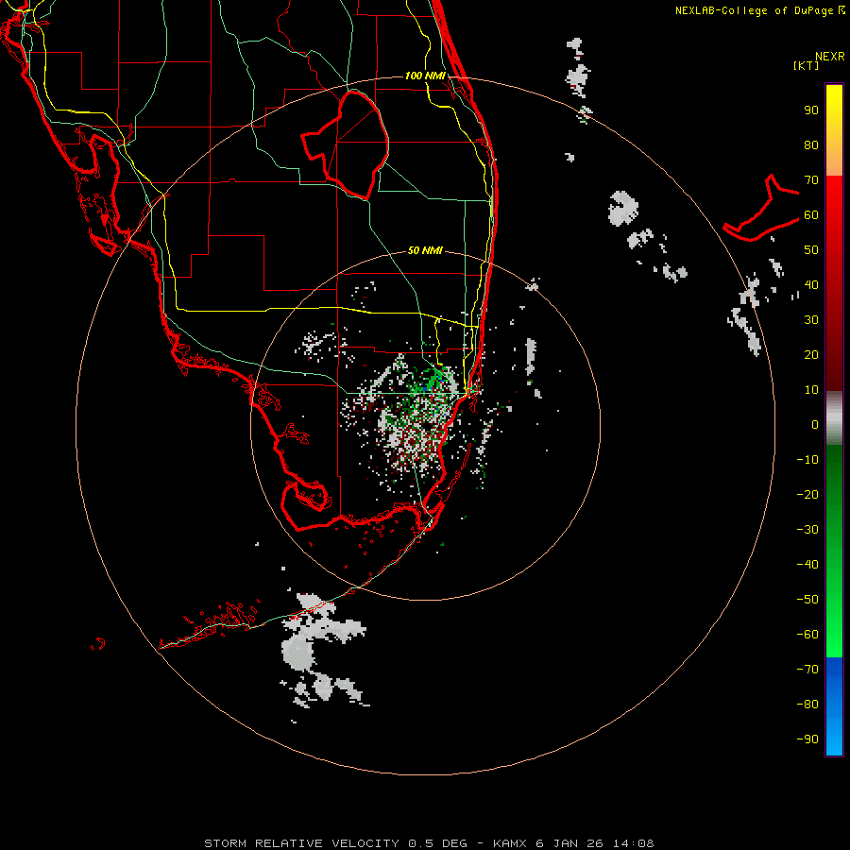Click the "STORM RELATIVE VELOCITY" caption text

click(301, 843)
